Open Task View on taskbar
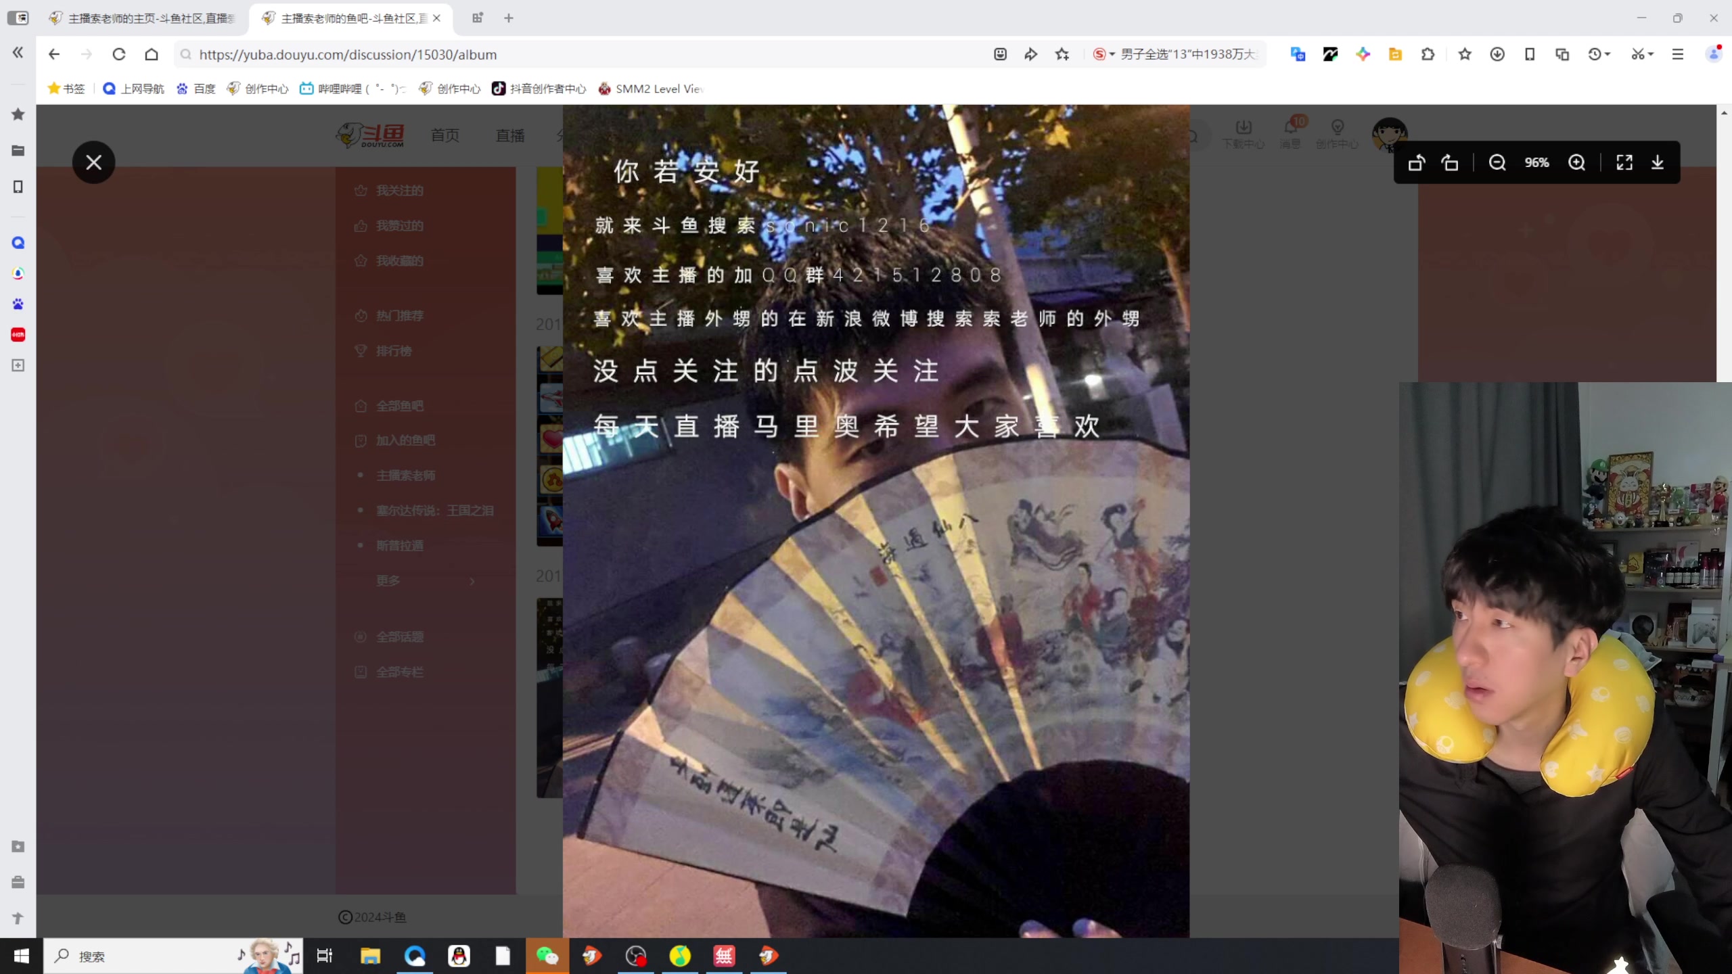This screenshot has height=974, width=1732. coord(325,956)
